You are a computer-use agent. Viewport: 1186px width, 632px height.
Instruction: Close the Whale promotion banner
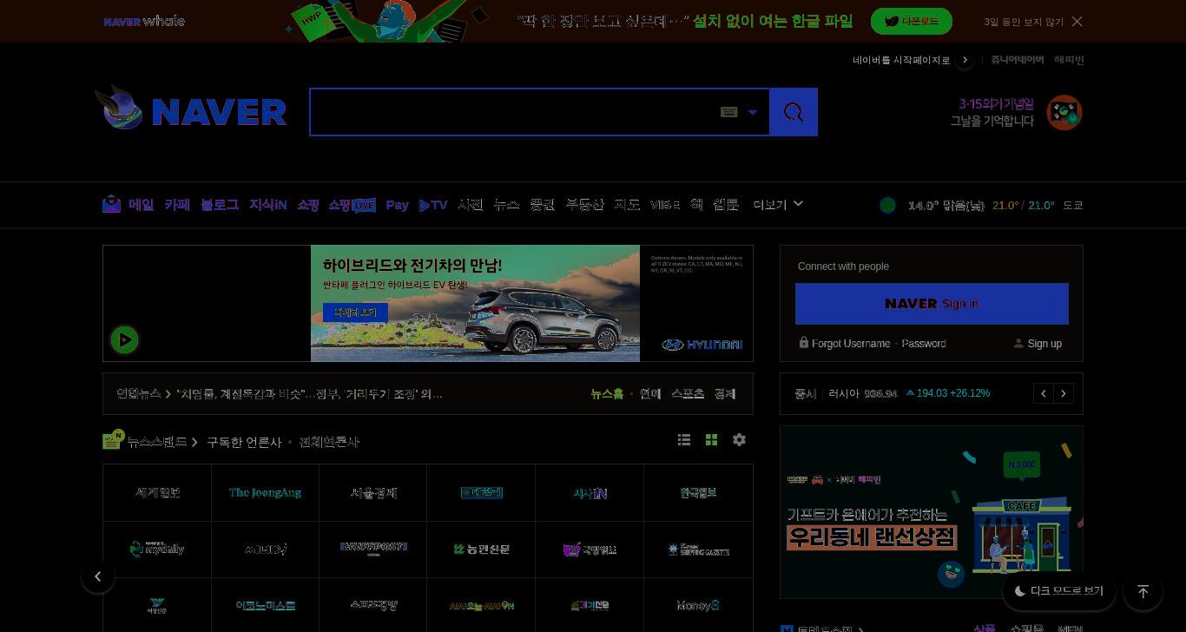1077,22
